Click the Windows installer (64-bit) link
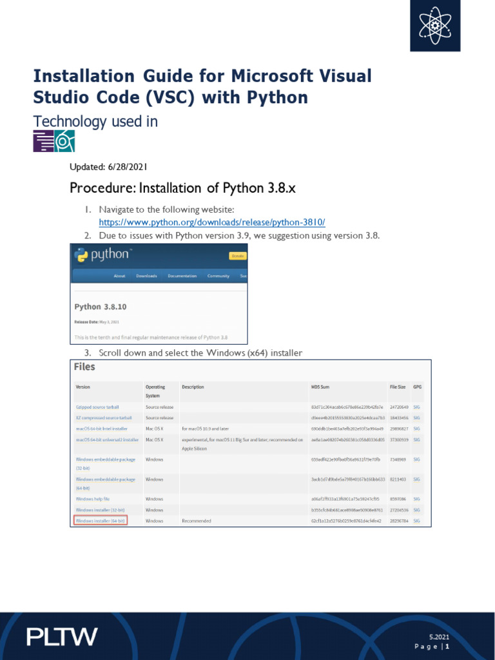This screenshot has width=495, height=660. [x=100, y=520]
